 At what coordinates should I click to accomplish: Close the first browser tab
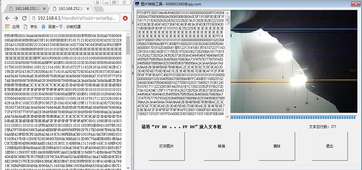coord(44,8)
